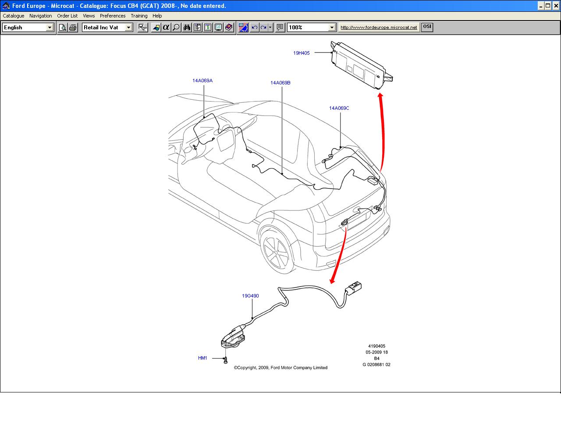Open the Order List menu
The height and width of the screenshot is (448, 561).
(x=67, y=16)
